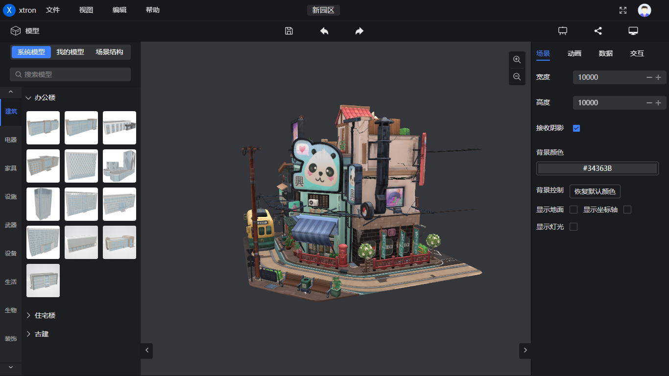The height and width of the screenshot is (376, 669).
Task: Click the save scene icon
Action: (x=289, y=31)
